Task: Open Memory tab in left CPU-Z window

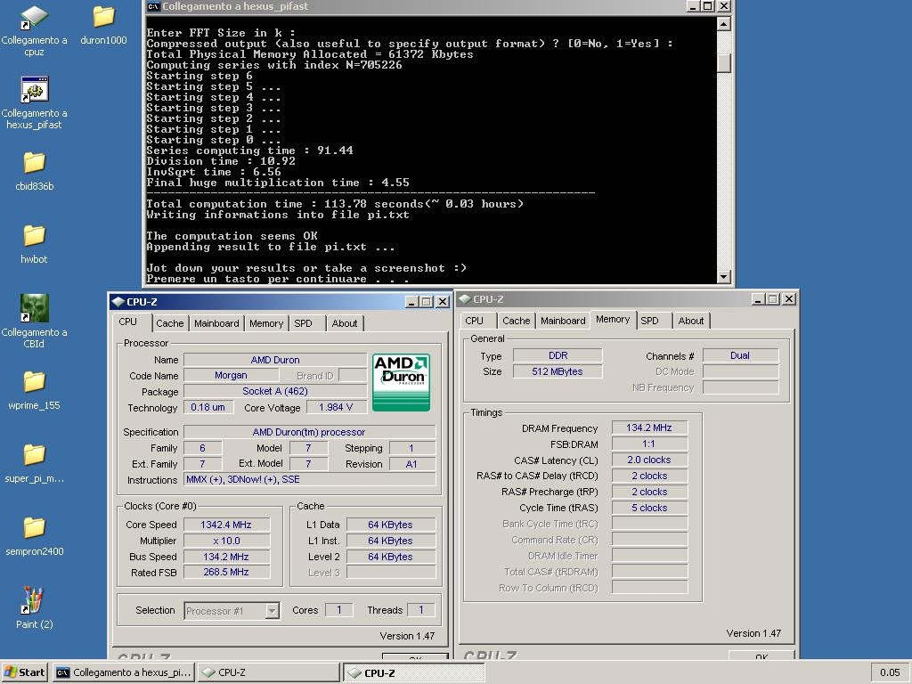Action: pyautogui.click(x=266, y=323)
